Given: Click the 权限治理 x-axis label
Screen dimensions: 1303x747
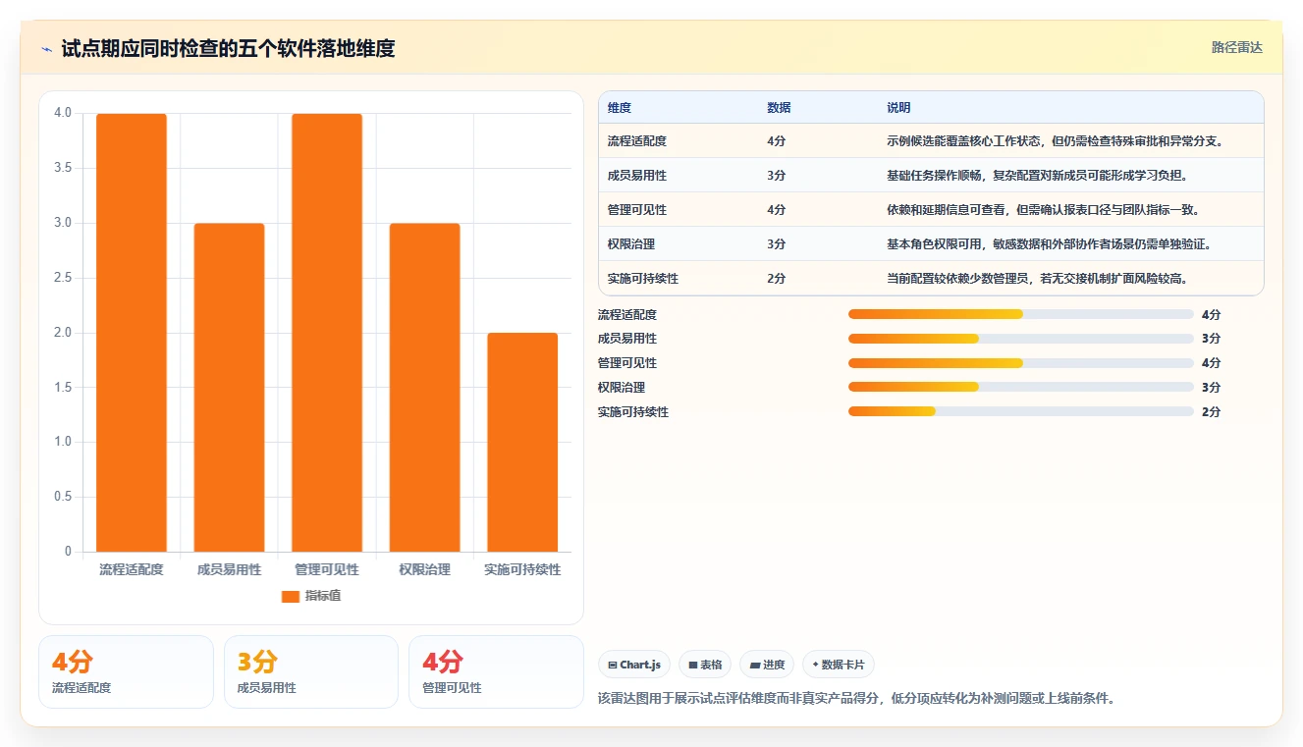Looking at the screenshot, I should coord(425,569).
